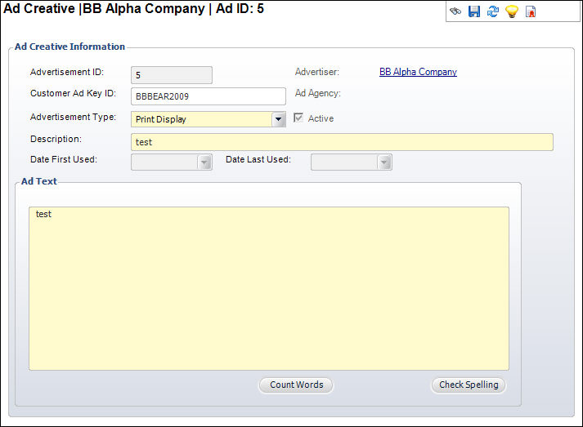Toggle the Active checkbox
The height and width of the screenshot is (427, 583).
tap(298, 118)
